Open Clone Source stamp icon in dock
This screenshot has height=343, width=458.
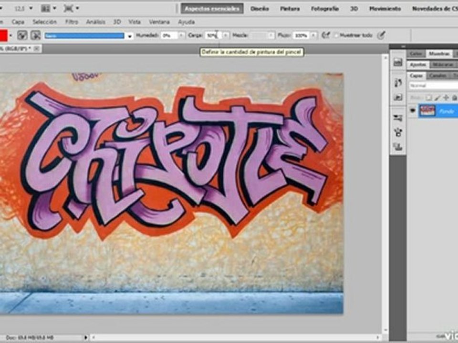(398, 146)
